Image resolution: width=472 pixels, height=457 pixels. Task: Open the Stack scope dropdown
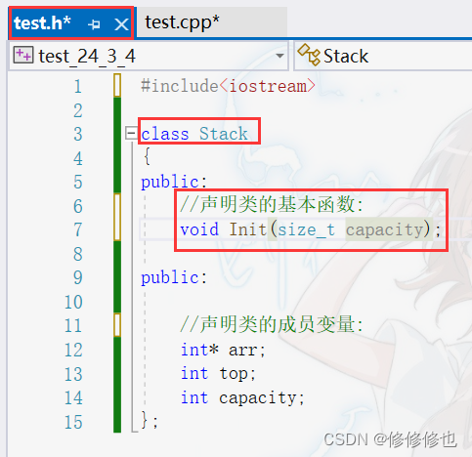pyautogui.click(x=384, y=56)
